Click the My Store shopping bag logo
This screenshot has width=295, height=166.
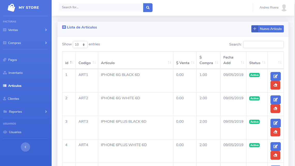11,7
